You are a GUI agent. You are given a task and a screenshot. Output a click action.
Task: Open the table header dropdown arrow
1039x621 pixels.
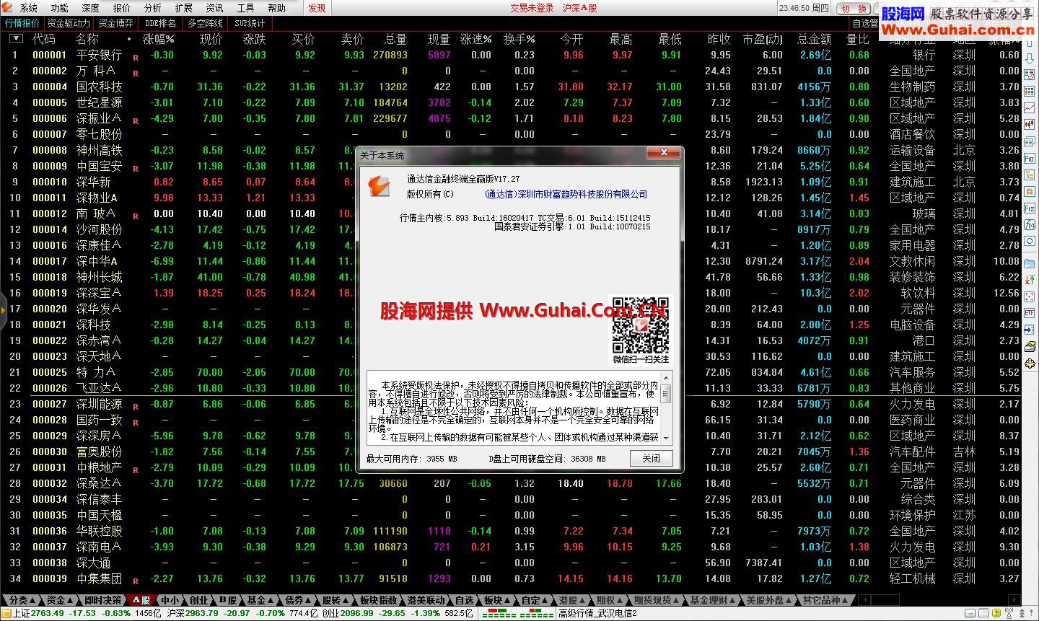16,38
